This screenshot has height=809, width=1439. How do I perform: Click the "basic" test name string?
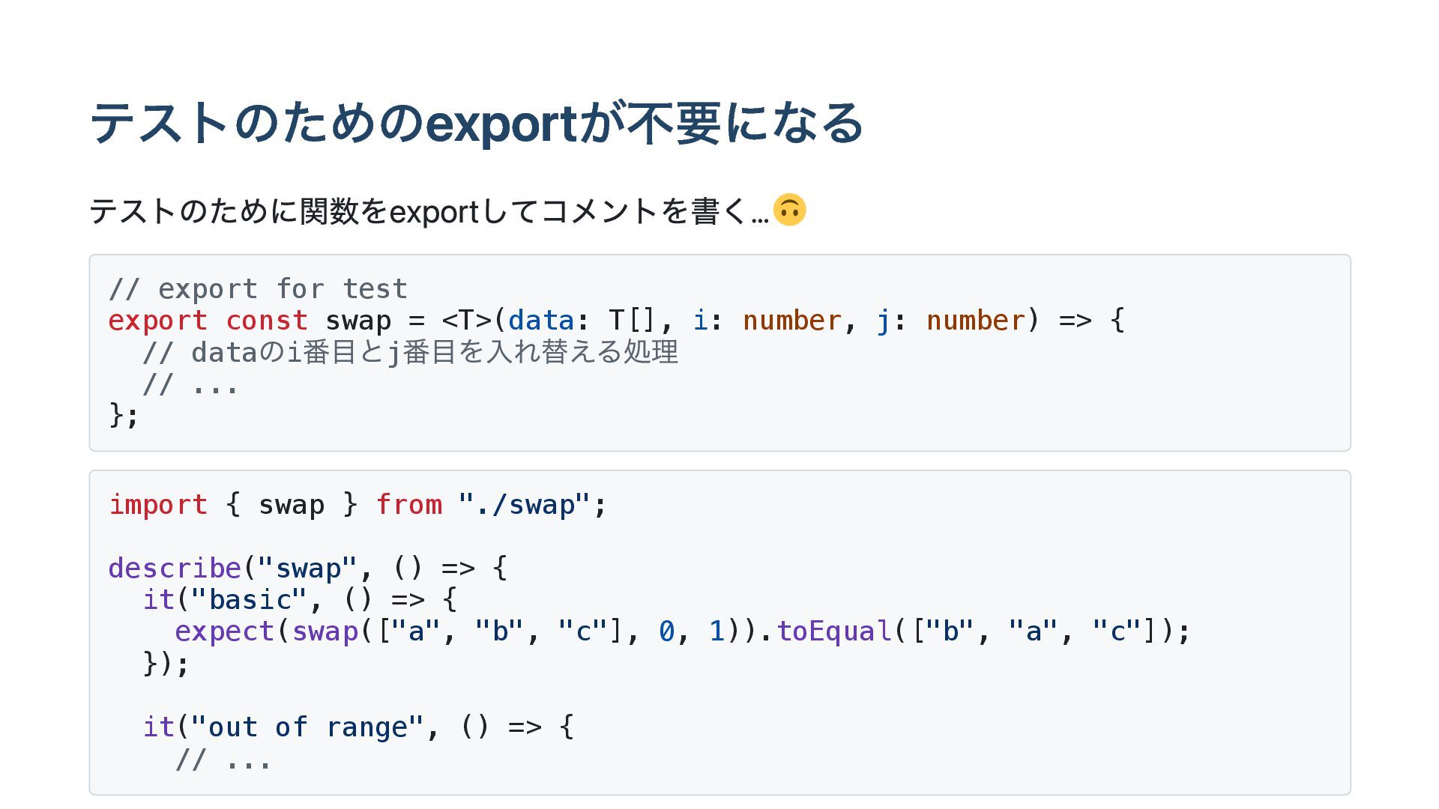pos(250,600)
